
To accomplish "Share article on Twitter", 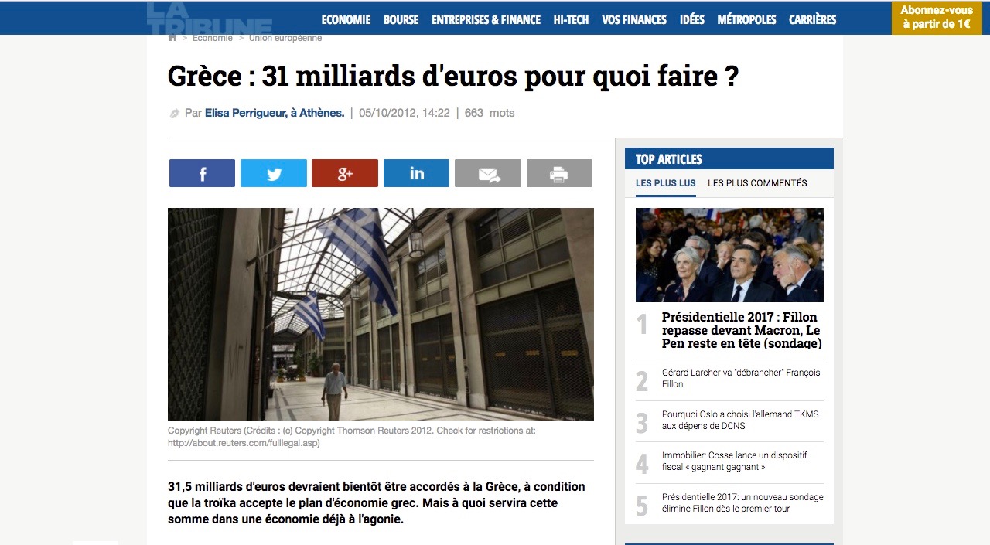I will click(274, 173).
